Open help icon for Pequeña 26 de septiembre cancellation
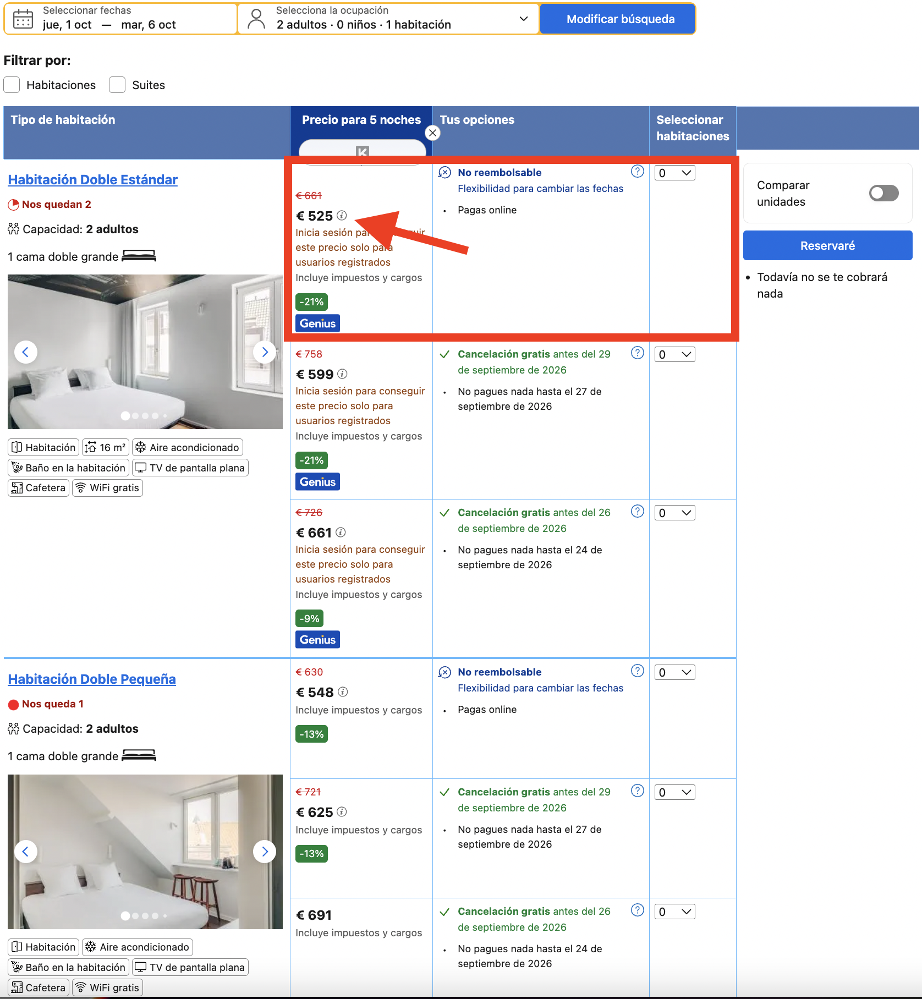This screenshot has width=922, height=999. click(638, 910)
